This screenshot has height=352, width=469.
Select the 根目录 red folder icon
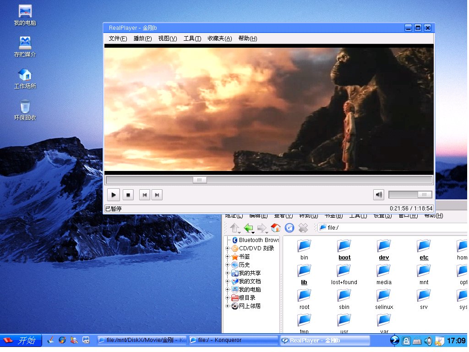(235, 298)
